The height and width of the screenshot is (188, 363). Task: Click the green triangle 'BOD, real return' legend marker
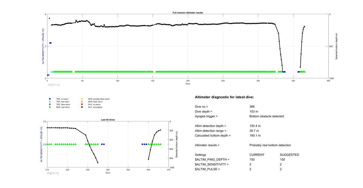[50, 107]
